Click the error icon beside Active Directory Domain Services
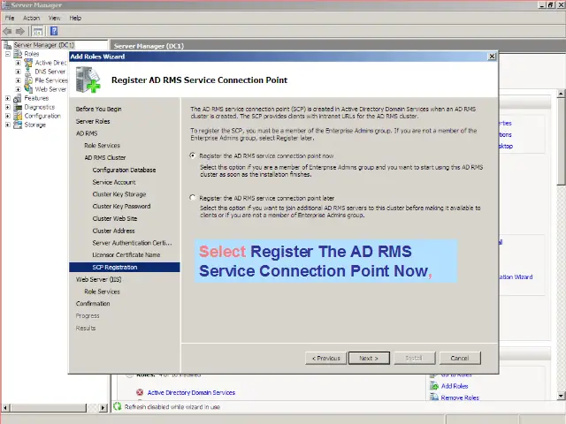The image size is (566, 424). (140, 392)
